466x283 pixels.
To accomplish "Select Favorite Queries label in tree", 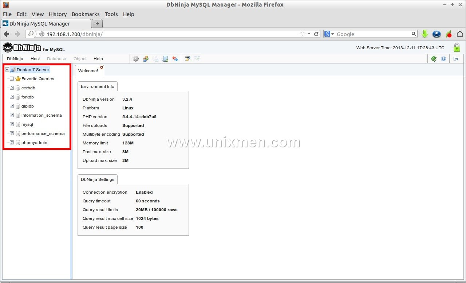I will (38, 79).
